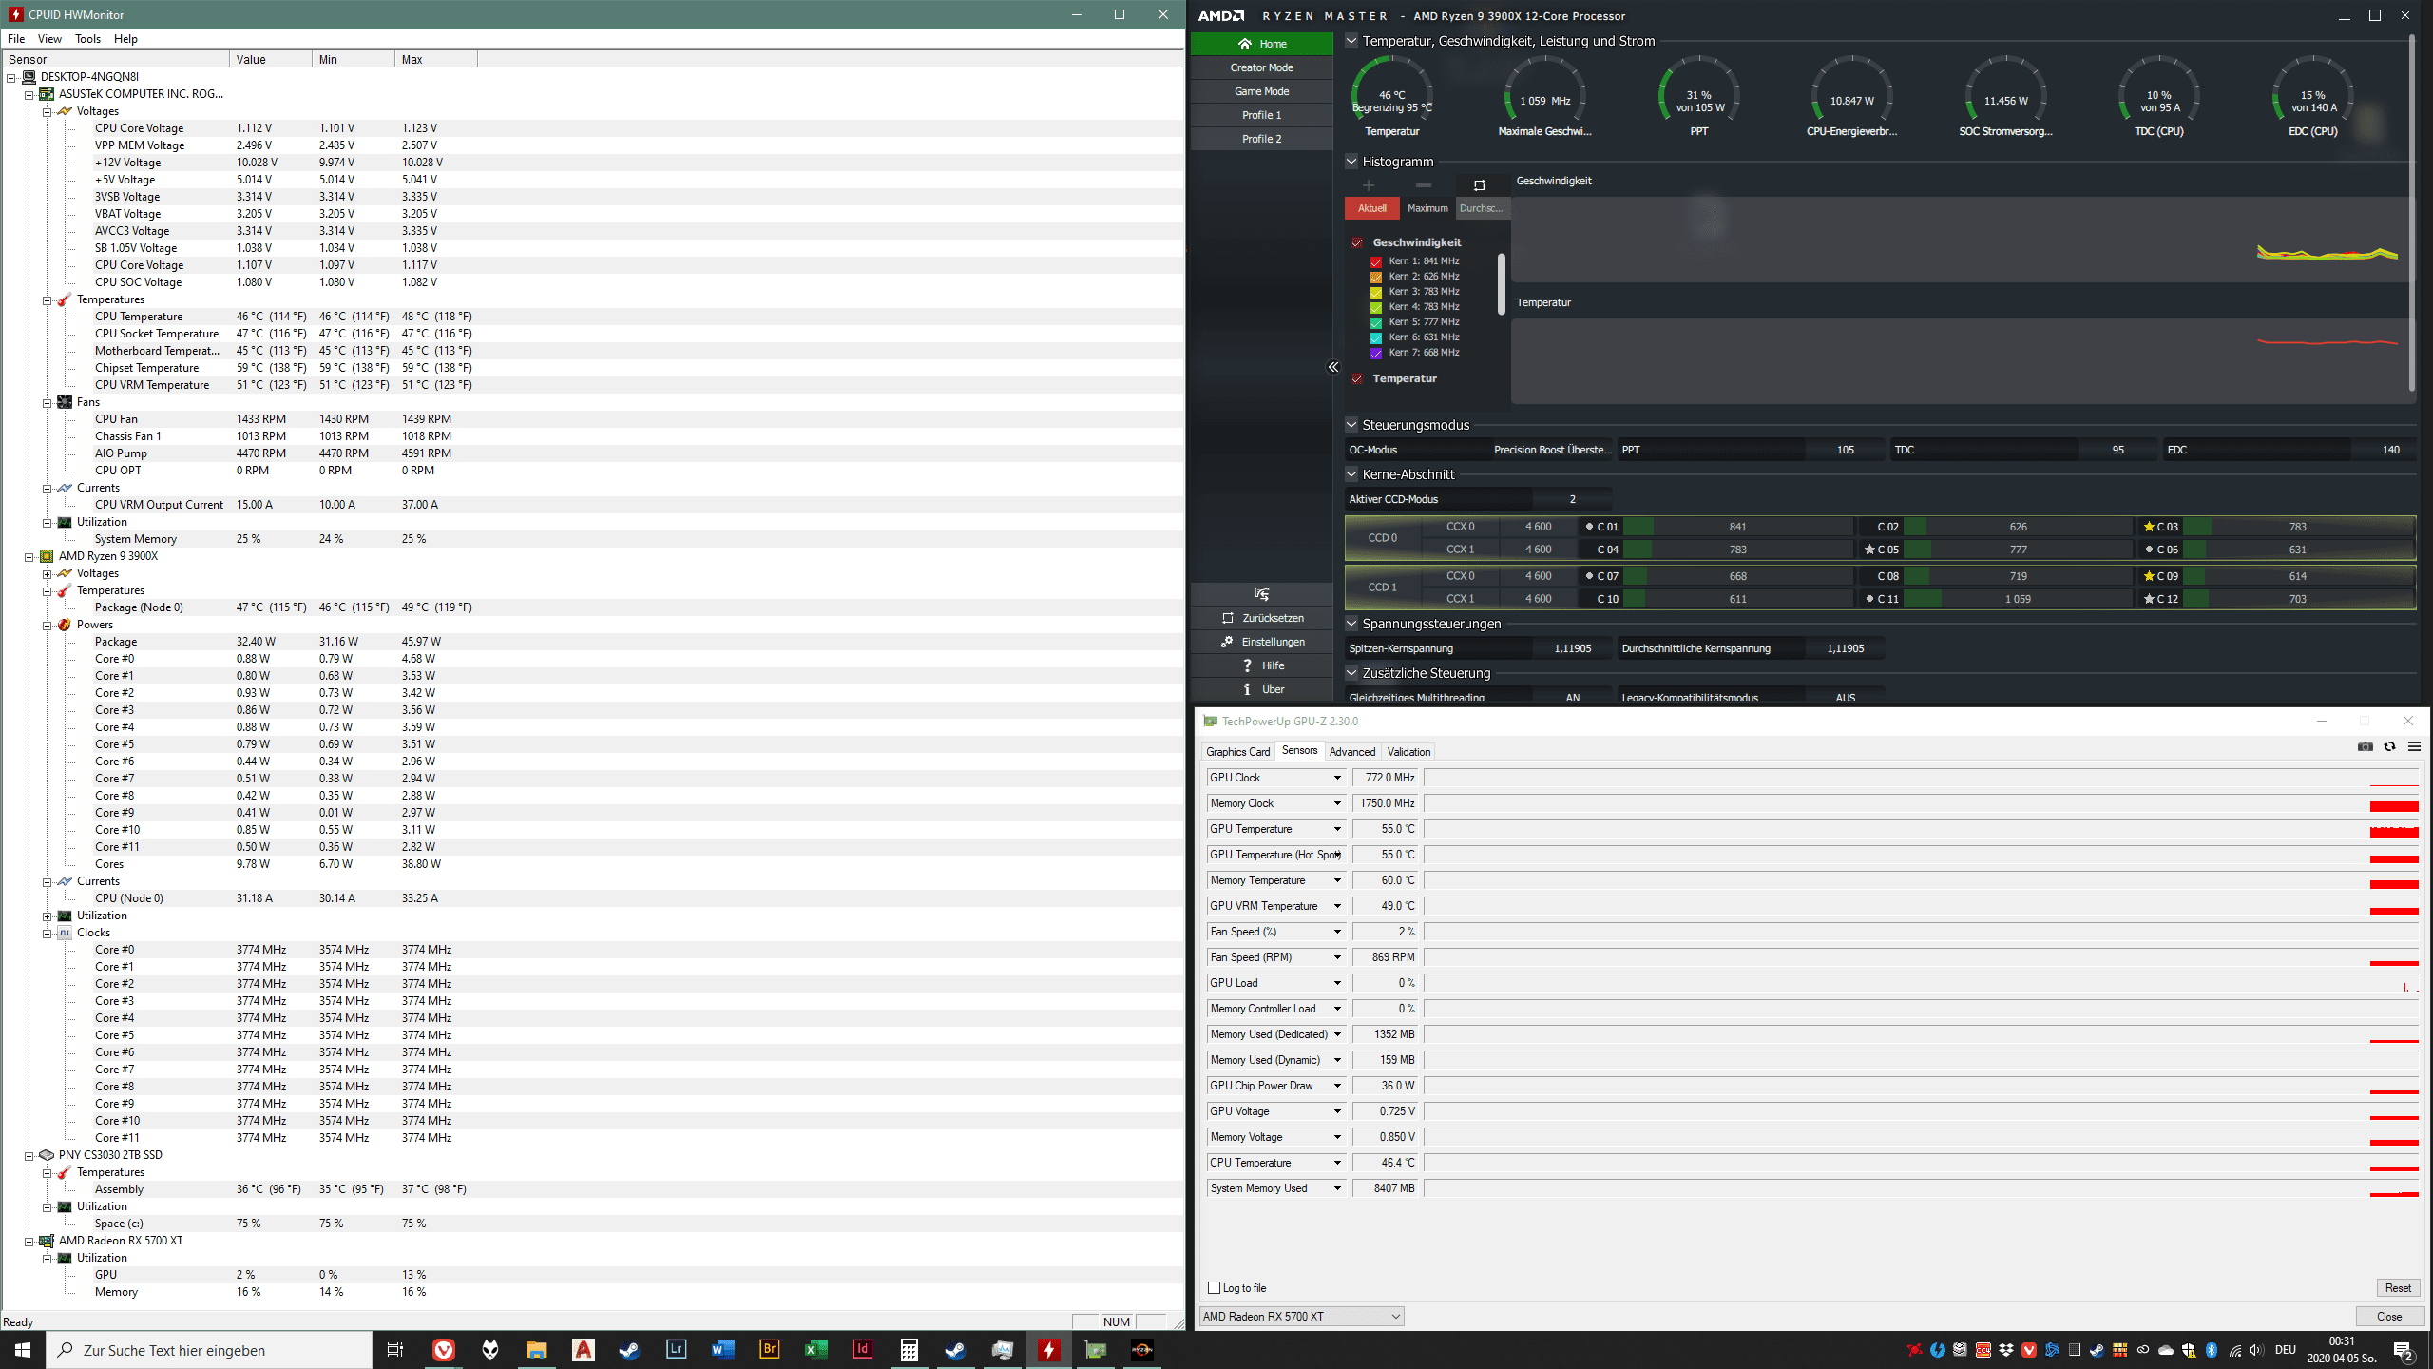
Task: Select Game Mode in Ryzen Master
Action: coord(1261,91)
